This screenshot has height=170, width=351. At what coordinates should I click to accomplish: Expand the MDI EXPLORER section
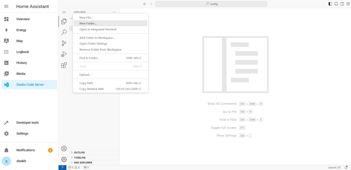click(x=95, y=163)
